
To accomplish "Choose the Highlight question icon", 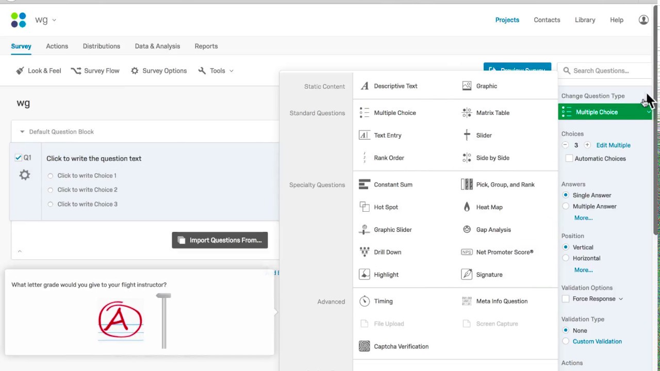I will click(x=365, y=275).
